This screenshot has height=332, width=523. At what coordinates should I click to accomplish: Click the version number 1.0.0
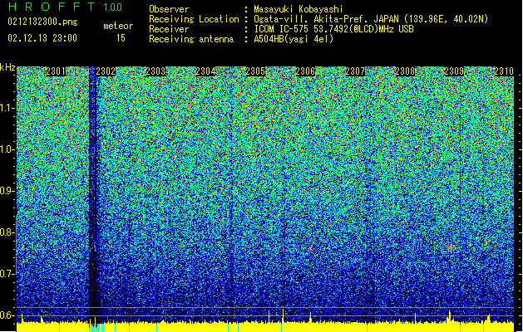(x=112, y=7)
